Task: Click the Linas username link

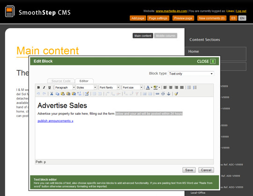Action: click(230, 11)
